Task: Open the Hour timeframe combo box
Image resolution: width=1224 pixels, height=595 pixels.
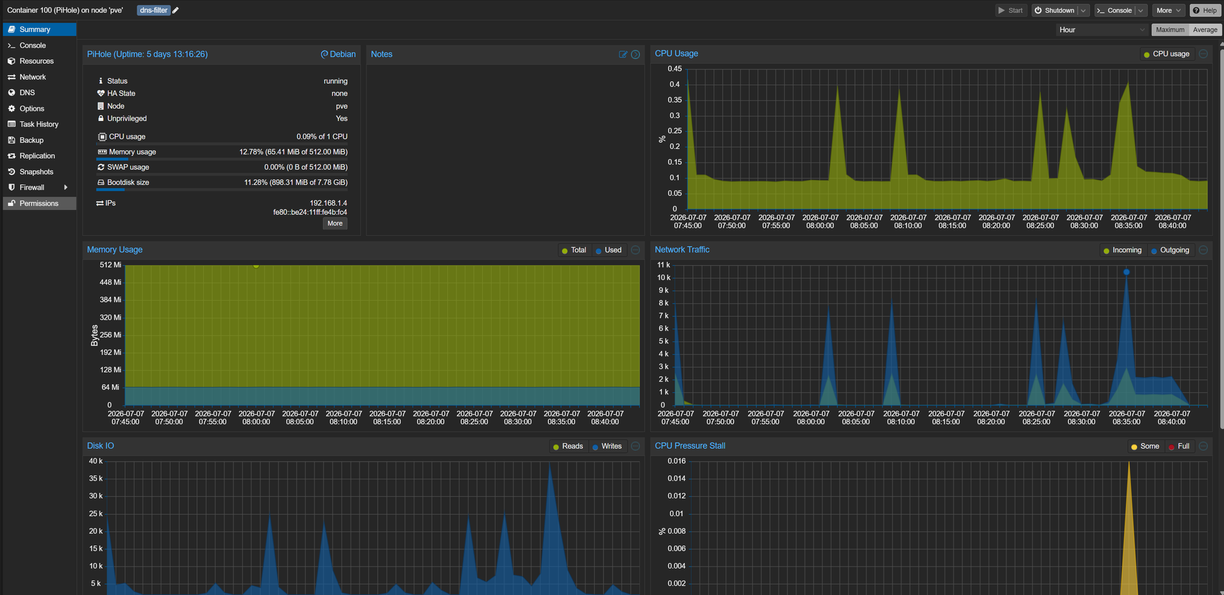Action: point(1102,30)
